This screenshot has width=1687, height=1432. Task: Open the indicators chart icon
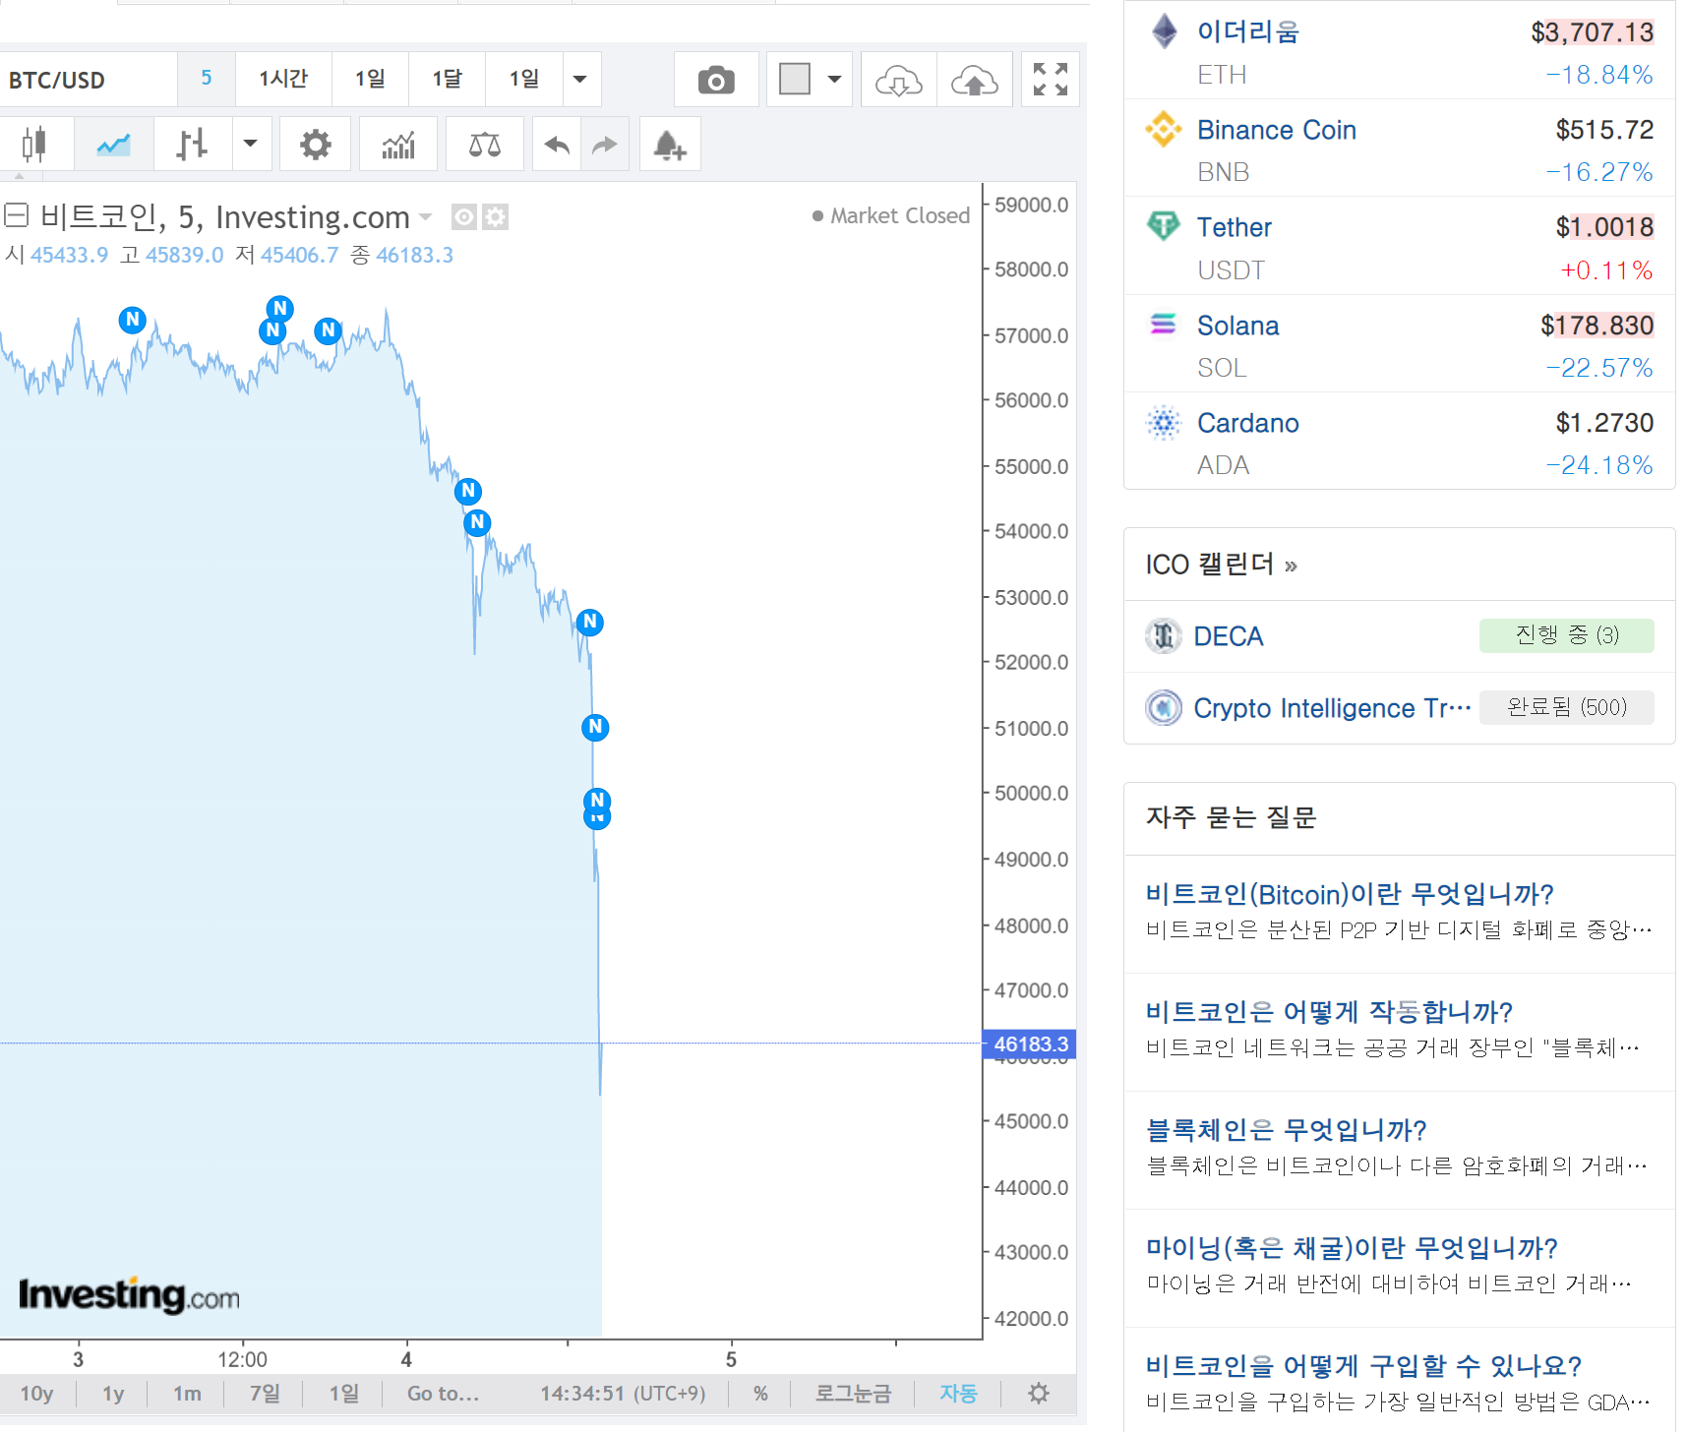pos(398,145)
